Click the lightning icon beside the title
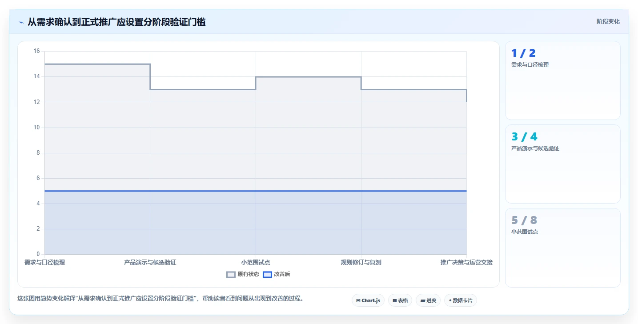Image resolution: width=638 pixels, height=324 pixels. [21, 22]
